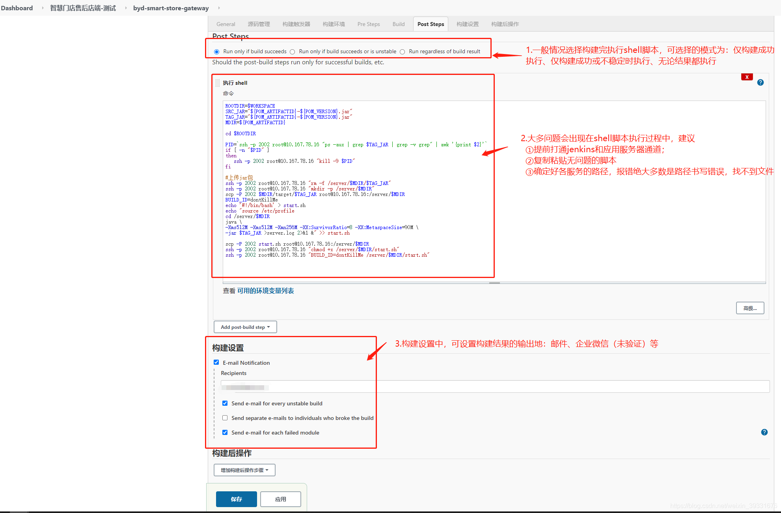Screen dimensions: 781x513
Task: Open the 可用的环境变量列表 link
Action: pos(265,291)
